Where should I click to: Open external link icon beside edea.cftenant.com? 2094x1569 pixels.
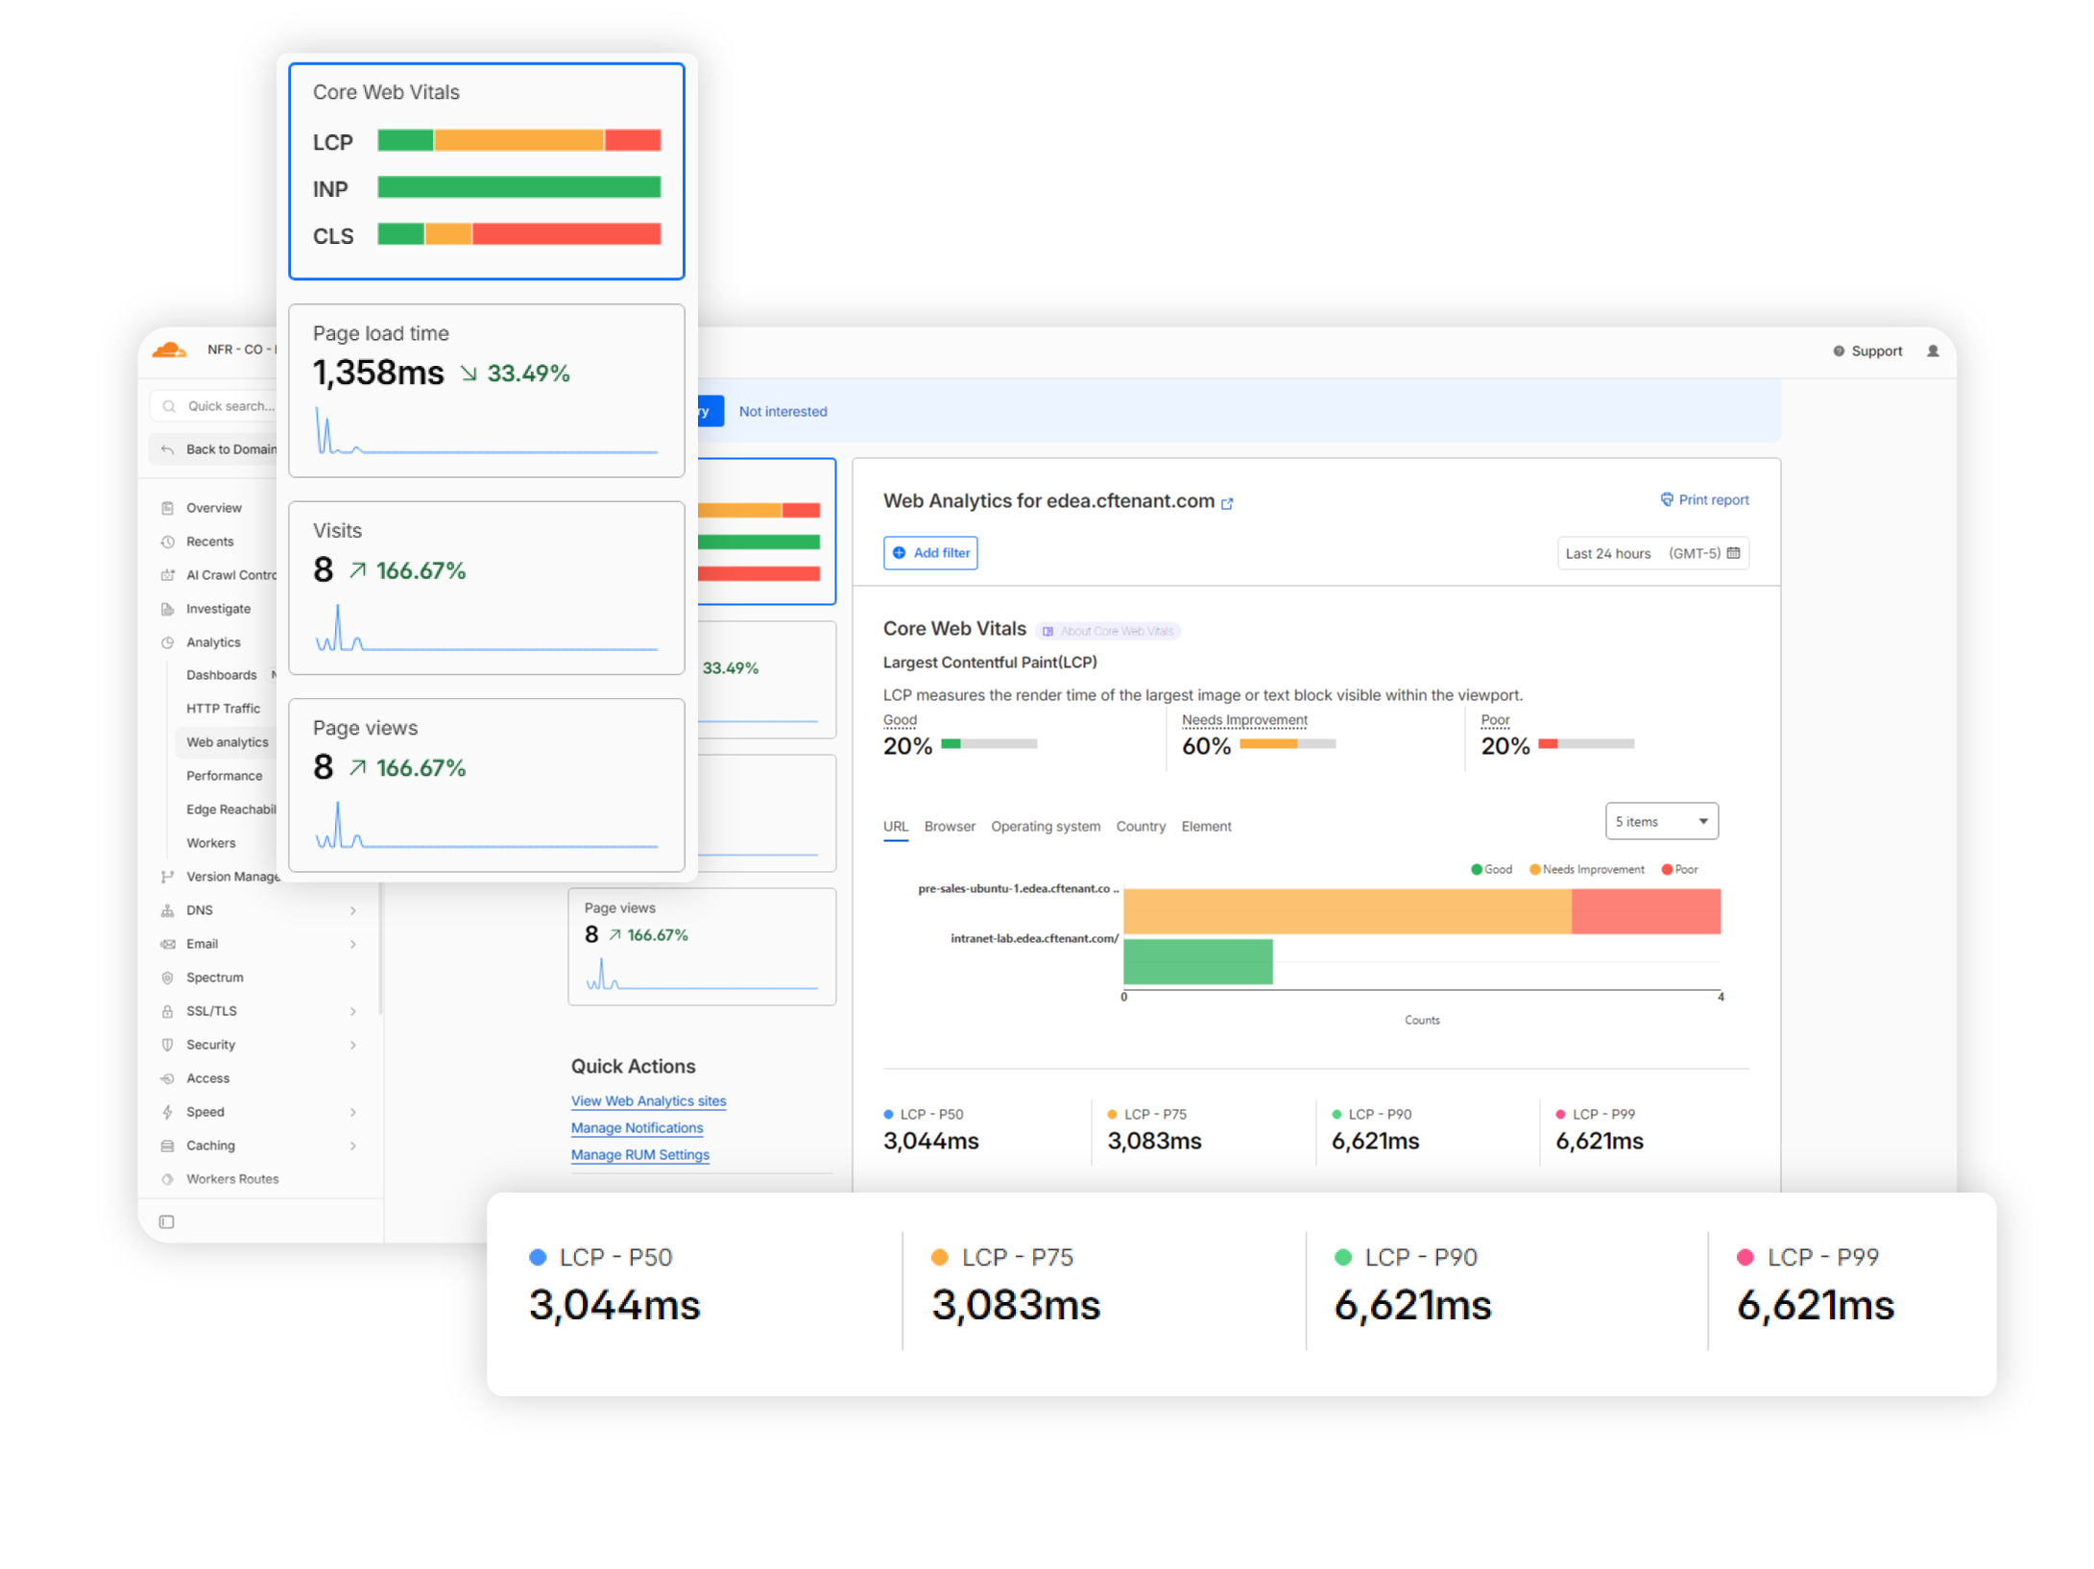tap(1227, 503)
